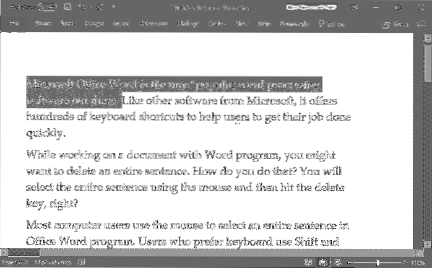Click the zoom percentage level
432x268 pixels.
(417, 263)
